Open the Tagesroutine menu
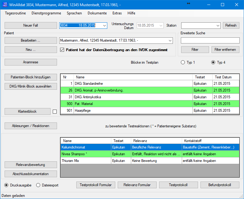244x199 pixels. tap(16, 13)
